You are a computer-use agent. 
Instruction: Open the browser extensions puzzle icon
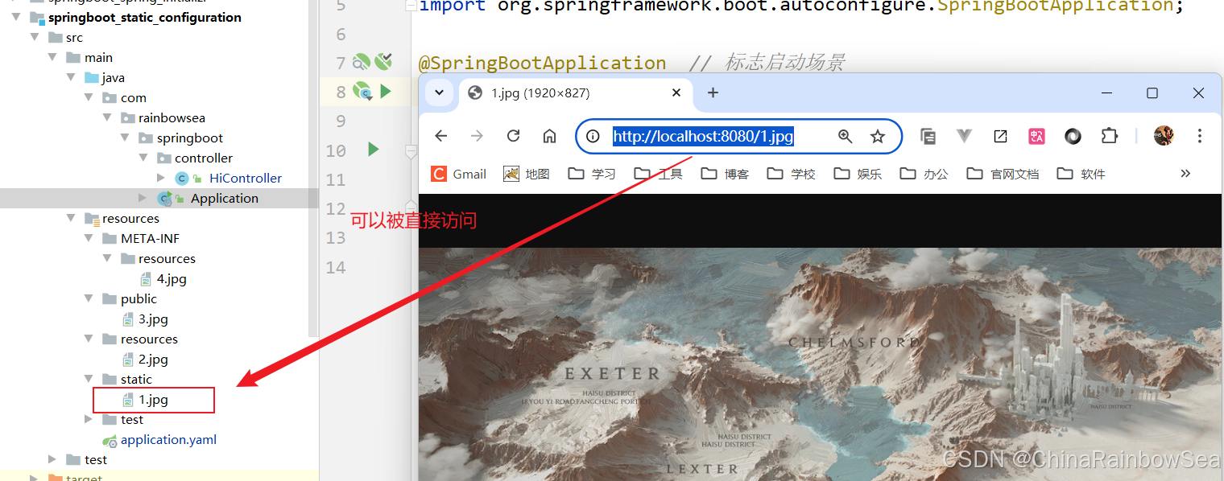[1110, 136]
